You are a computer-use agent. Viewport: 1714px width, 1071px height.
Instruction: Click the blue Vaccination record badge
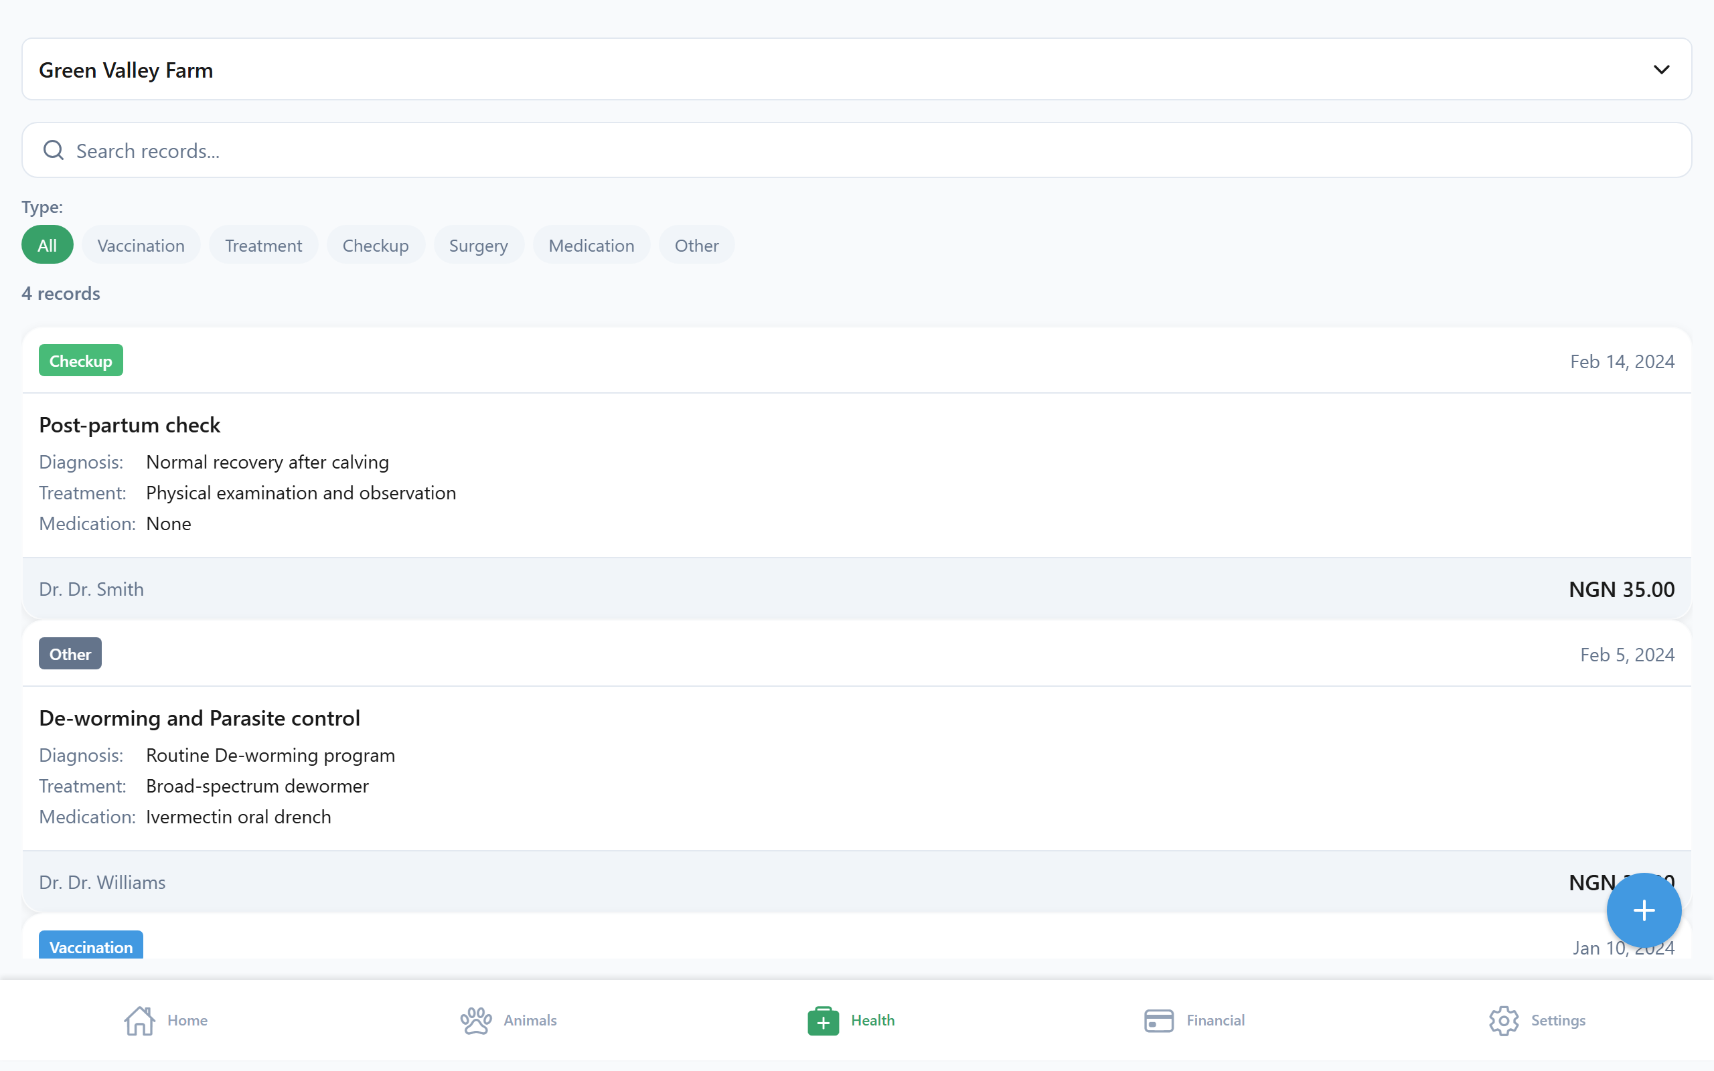point(90,946)
